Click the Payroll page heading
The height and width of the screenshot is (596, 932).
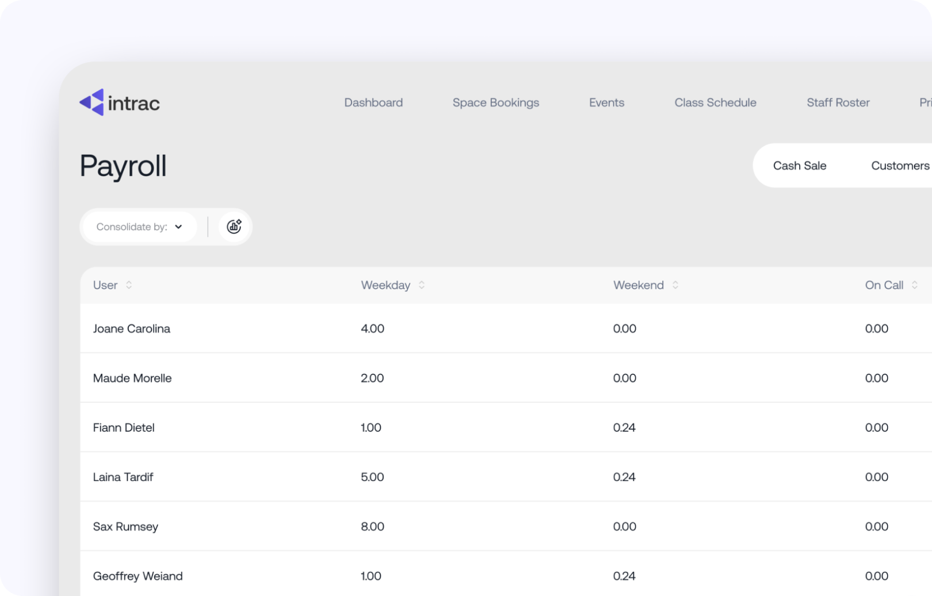coord(123,166)
